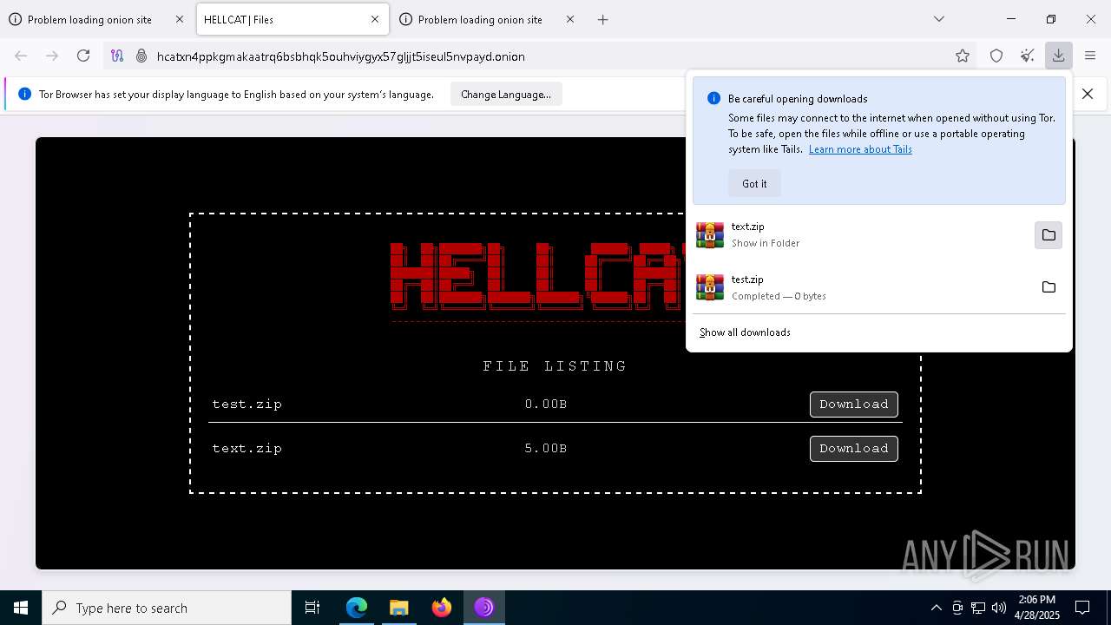The width and height of the screenshot is (1111, 625).
Task: Open test.zip WinRAR file icon
Action: pos(710,287)
